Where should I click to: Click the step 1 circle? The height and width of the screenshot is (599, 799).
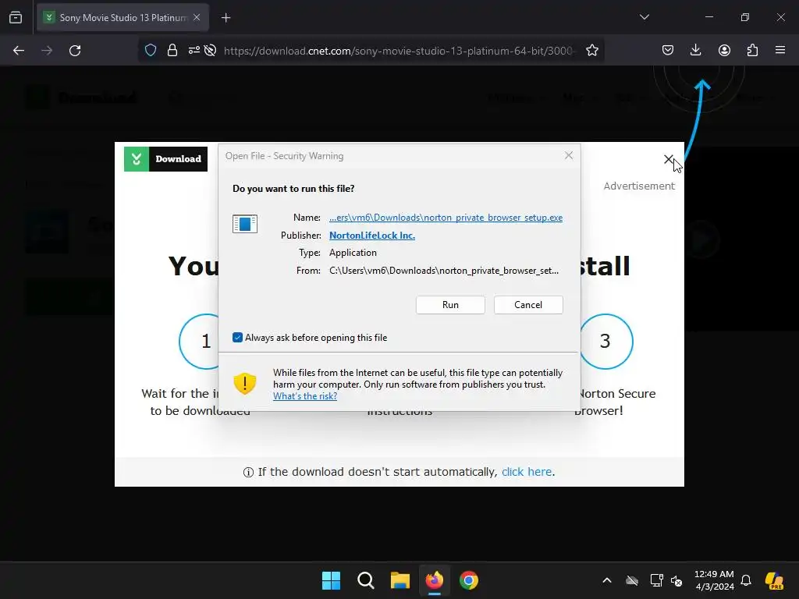coord(206,341)
